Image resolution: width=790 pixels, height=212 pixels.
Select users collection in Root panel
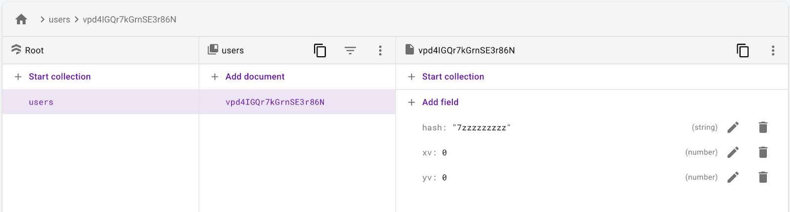click(x=41, y=102)
